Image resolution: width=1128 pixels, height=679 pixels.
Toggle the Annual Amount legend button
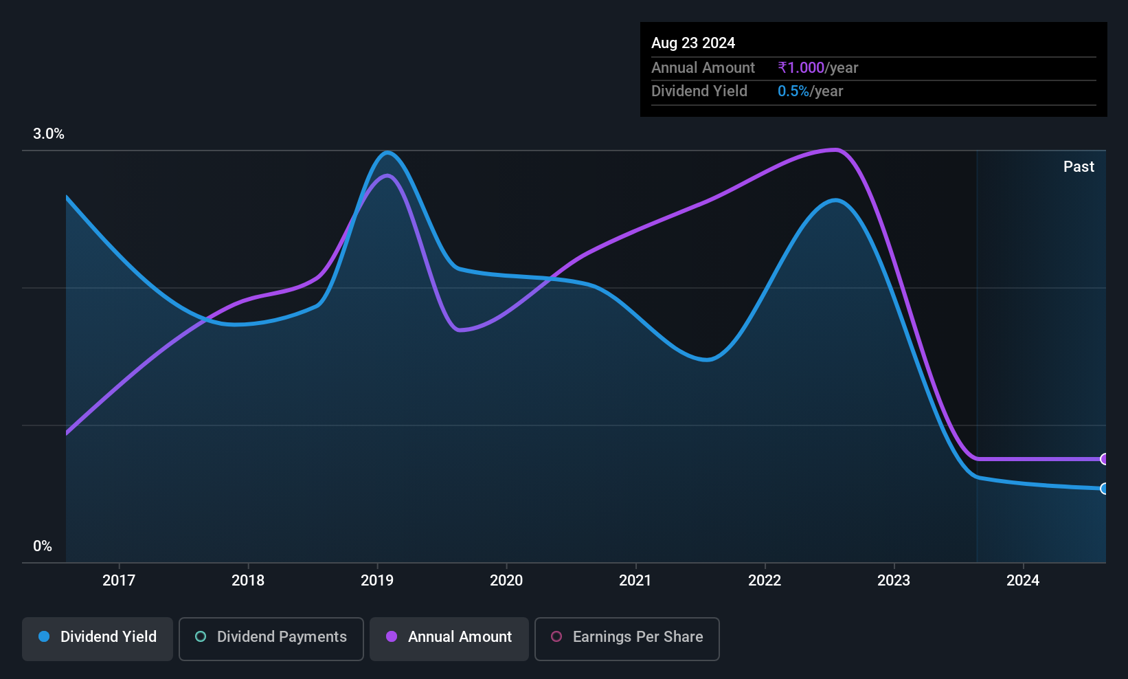(449, 639)
